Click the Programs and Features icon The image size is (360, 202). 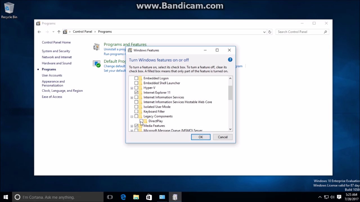(x=96, y=47)
